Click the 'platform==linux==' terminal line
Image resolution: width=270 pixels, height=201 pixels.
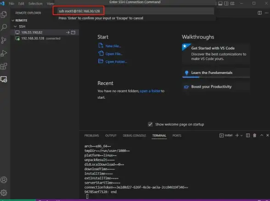[101, 155]
